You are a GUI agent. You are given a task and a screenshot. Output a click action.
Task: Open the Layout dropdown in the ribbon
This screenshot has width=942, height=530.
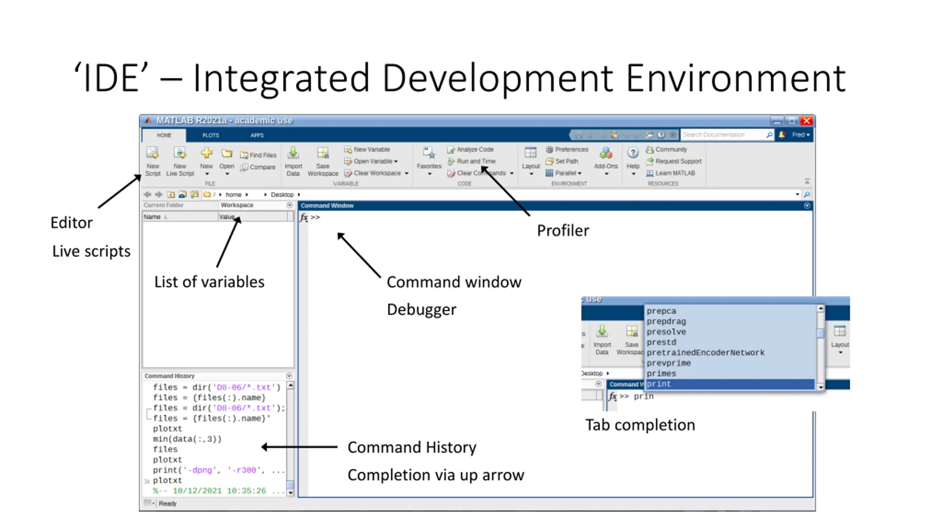[x=531, y=173]
